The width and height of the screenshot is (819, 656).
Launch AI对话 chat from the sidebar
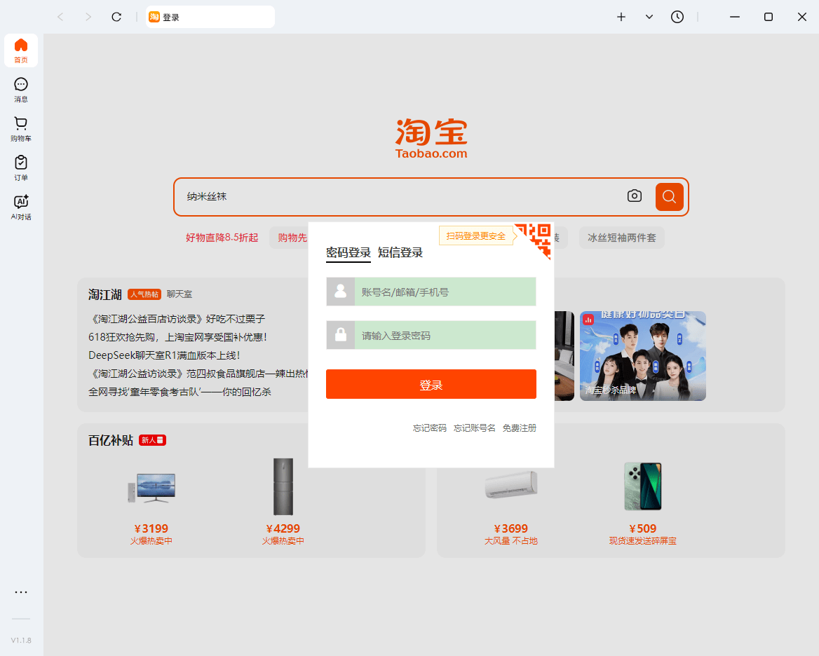[20, 207]
